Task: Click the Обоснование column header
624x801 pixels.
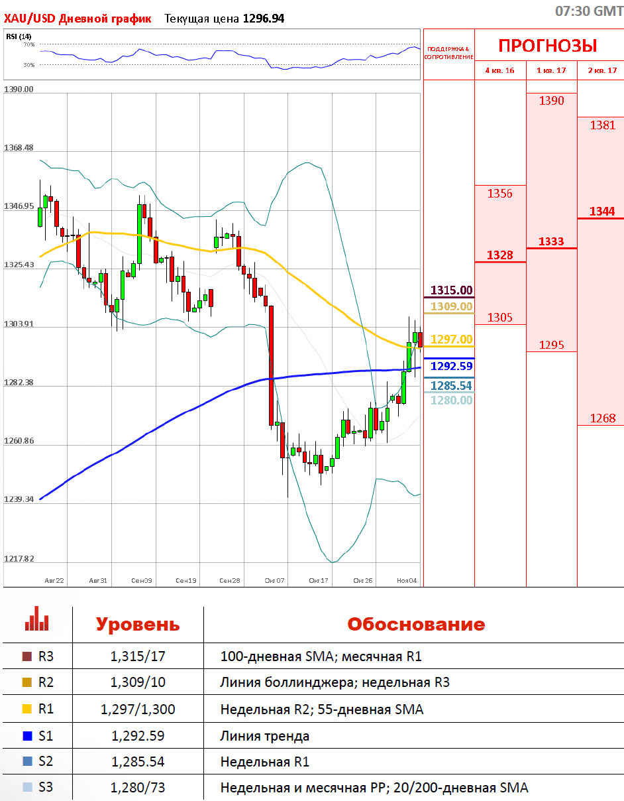Action: (x=415, y=625)
